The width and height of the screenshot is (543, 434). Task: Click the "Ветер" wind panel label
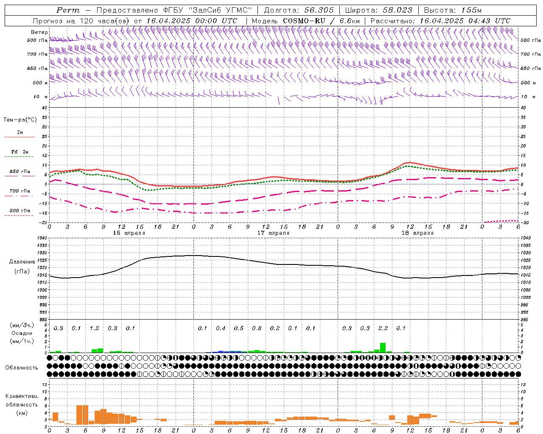point(39,32)
